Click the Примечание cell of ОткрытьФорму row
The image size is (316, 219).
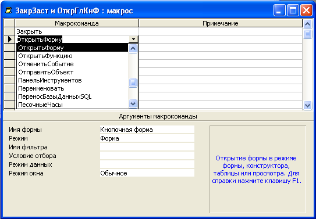click(221, 40)
